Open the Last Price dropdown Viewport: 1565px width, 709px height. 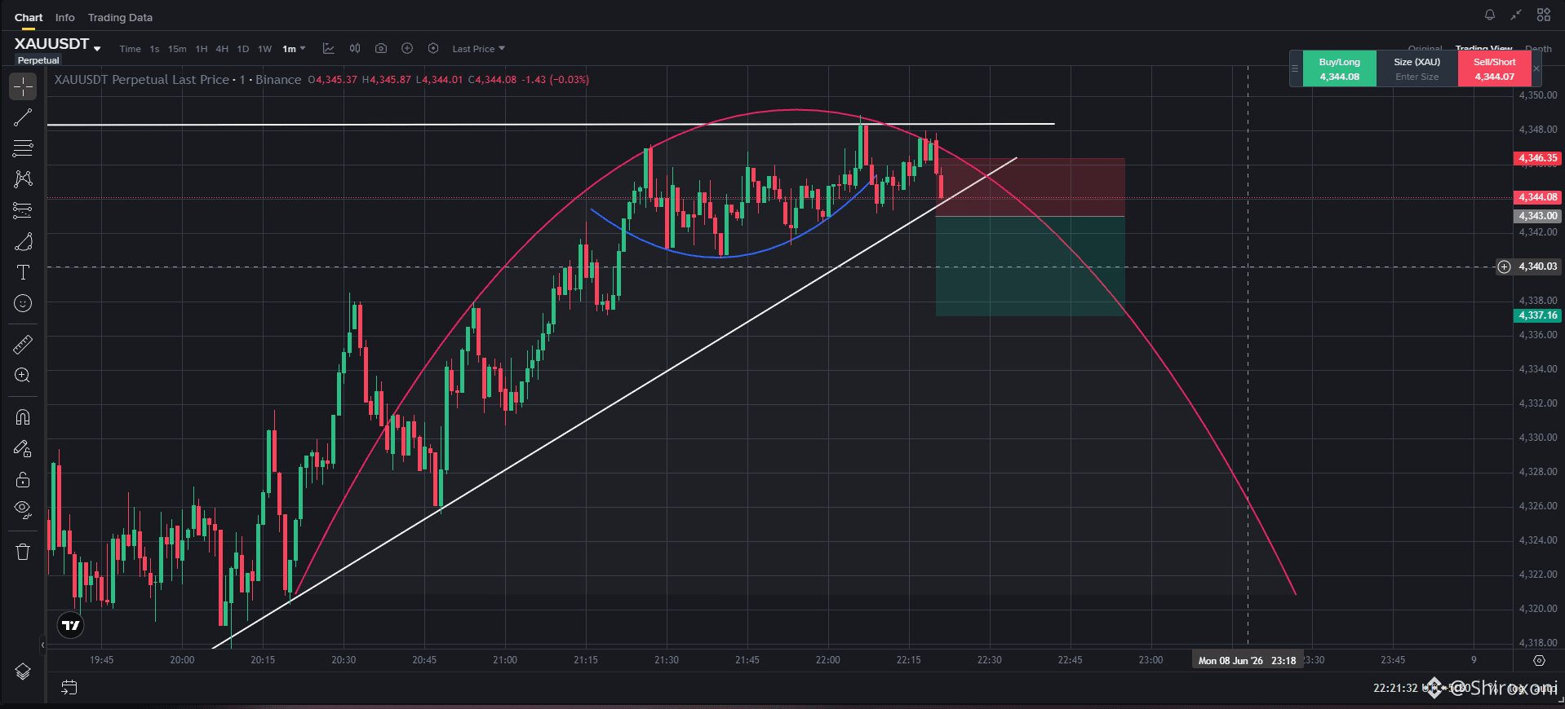pyautogui.click(x=479, y=49)
